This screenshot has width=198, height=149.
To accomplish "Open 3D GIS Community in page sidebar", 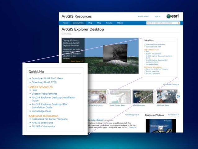I will point(153,73).
